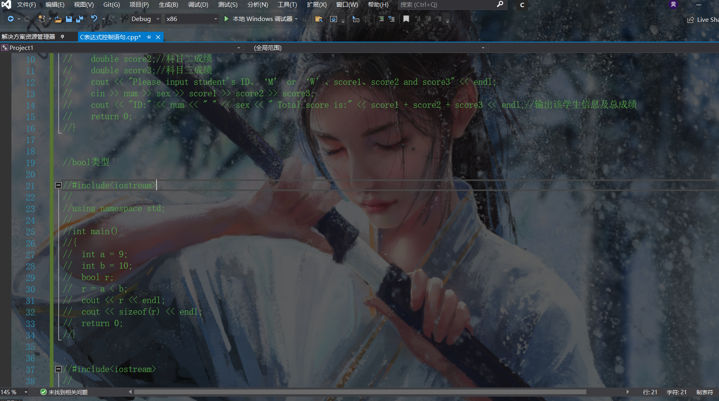Expand the undo history dropdown arrow
The height and width of the screenshot is (401, 719).
click(x=103, y=19)
